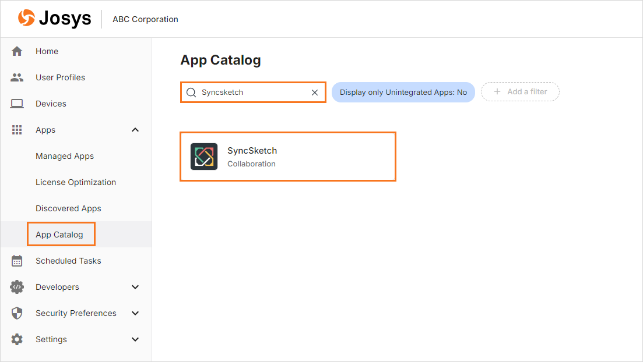Click in the app search field

[253, 92]
